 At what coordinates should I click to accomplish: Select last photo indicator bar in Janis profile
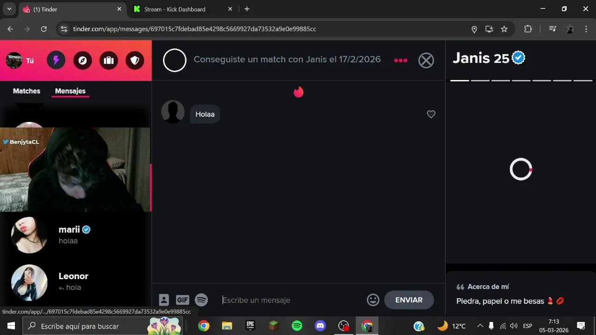tap(583, 80)
